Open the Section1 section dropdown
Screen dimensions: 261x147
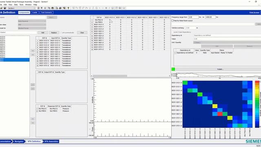(22, 8)
